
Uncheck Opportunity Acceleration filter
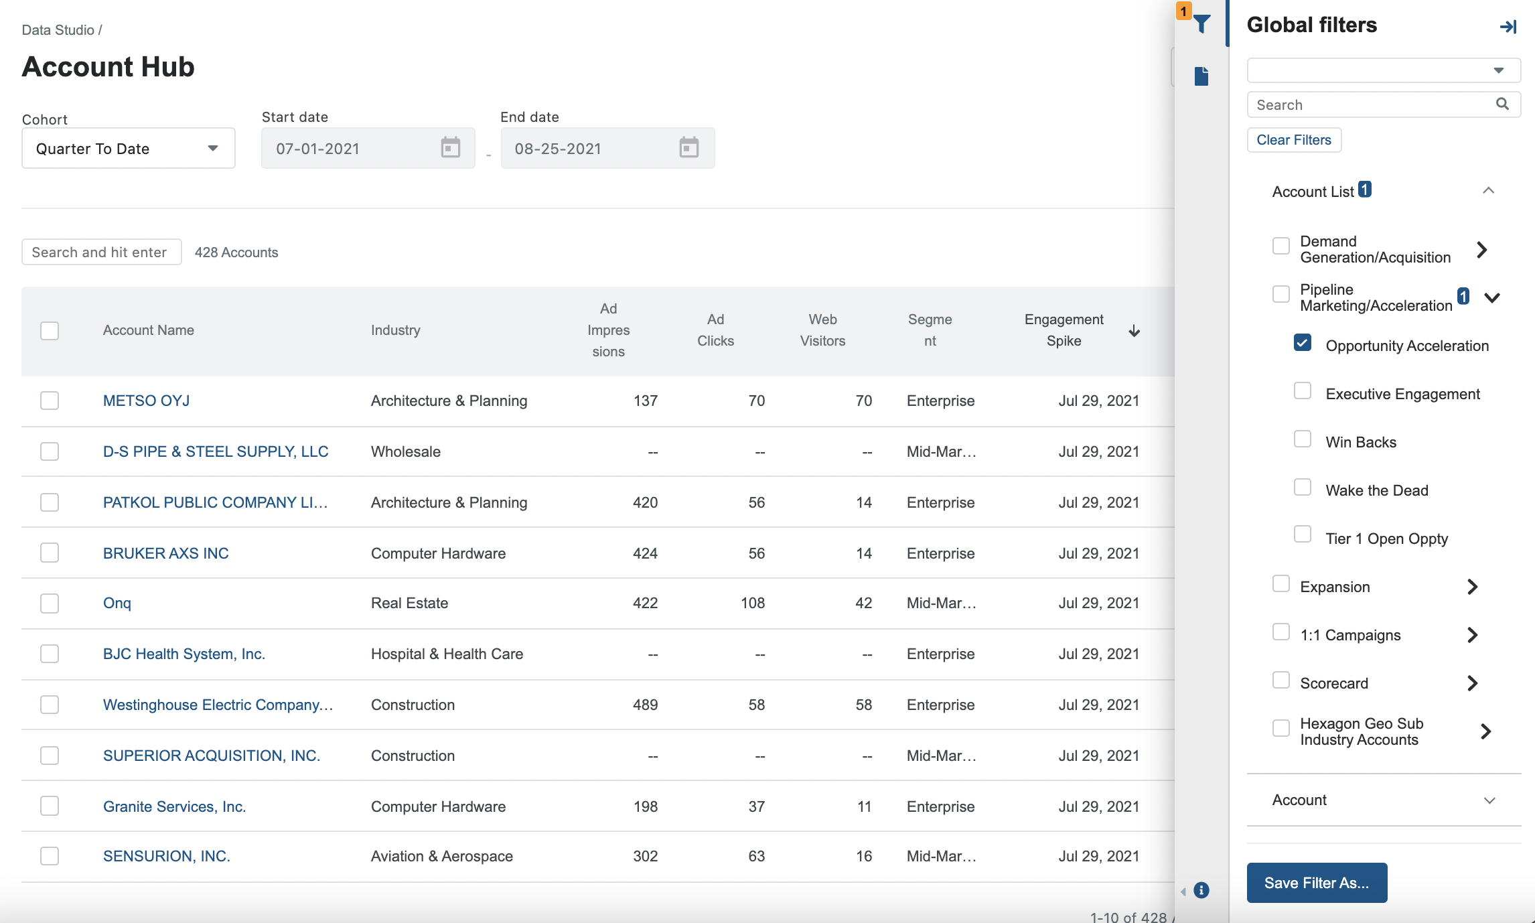[1303, 342]
